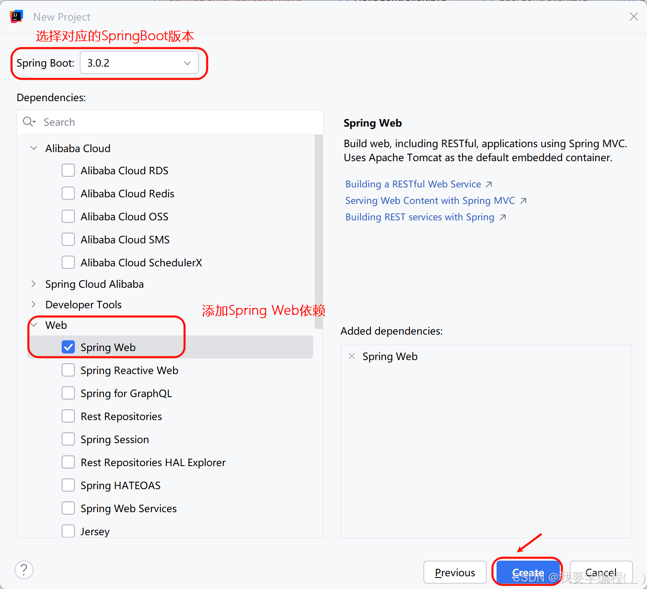The image size is (647, 589).
Task: Enable the Spring Web Services checkbox
Action: [68, 508]
